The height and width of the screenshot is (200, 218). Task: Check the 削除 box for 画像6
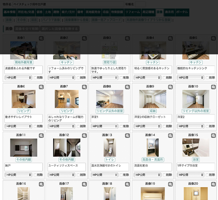tap(35, 126)
